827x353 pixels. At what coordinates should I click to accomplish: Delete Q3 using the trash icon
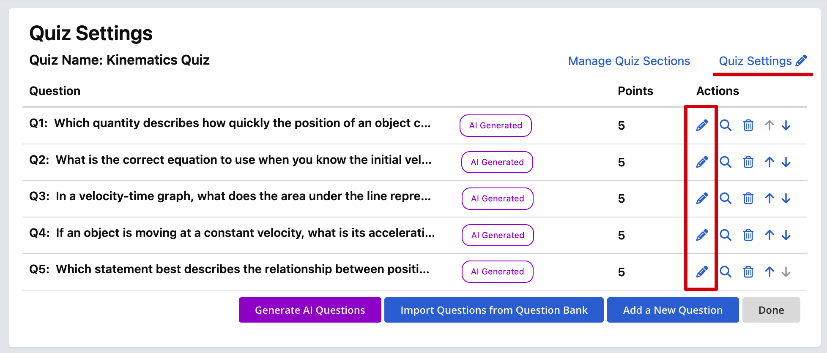pyautogui.click(x=748, y=198)
